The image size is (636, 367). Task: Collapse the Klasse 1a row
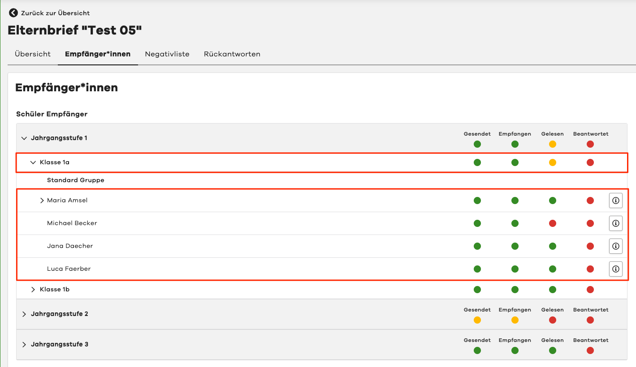coord(33,162)
